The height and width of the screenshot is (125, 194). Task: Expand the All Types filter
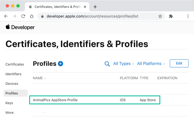click(x=124, y=64)
